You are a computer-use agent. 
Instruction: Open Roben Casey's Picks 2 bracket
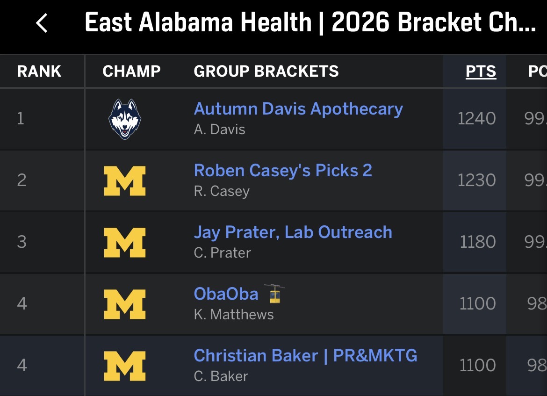click(283, 171)
